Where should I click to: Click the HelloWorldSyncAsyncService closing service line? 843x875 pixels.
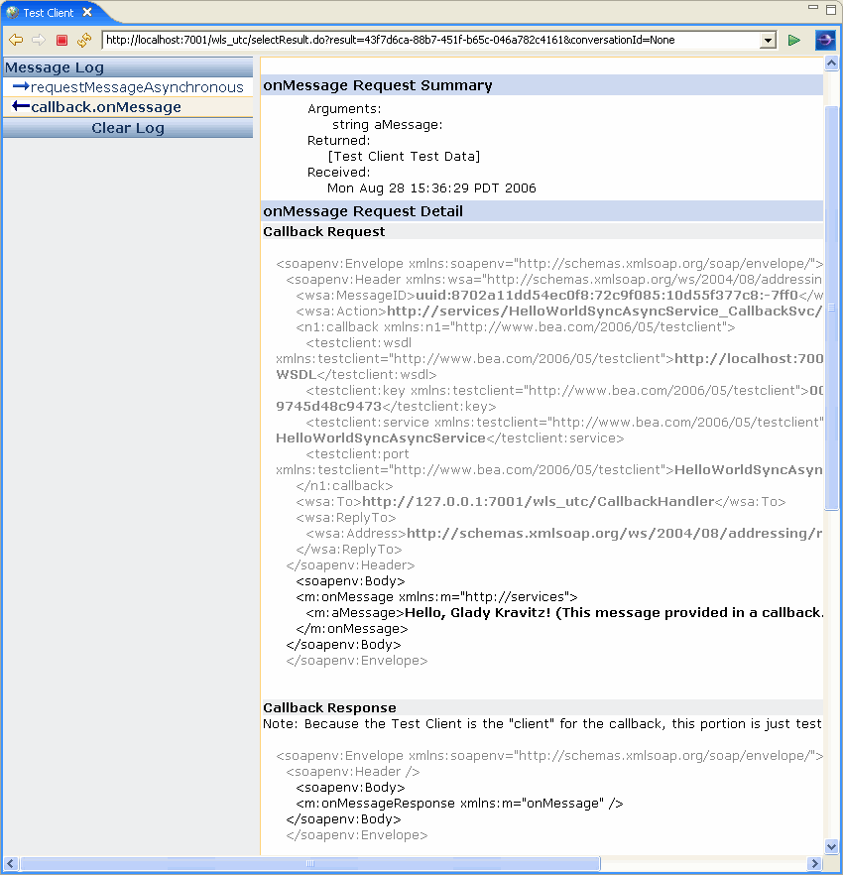coord(449,438)
